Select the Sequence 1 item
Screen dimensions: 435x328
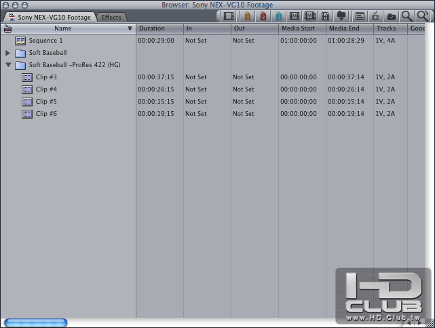45,41
